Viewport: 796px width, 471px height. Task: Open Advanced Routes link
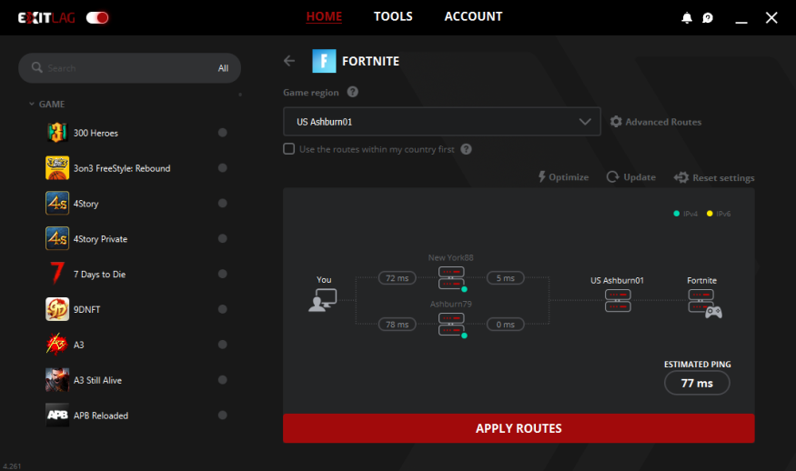click(x=663, y=122)
